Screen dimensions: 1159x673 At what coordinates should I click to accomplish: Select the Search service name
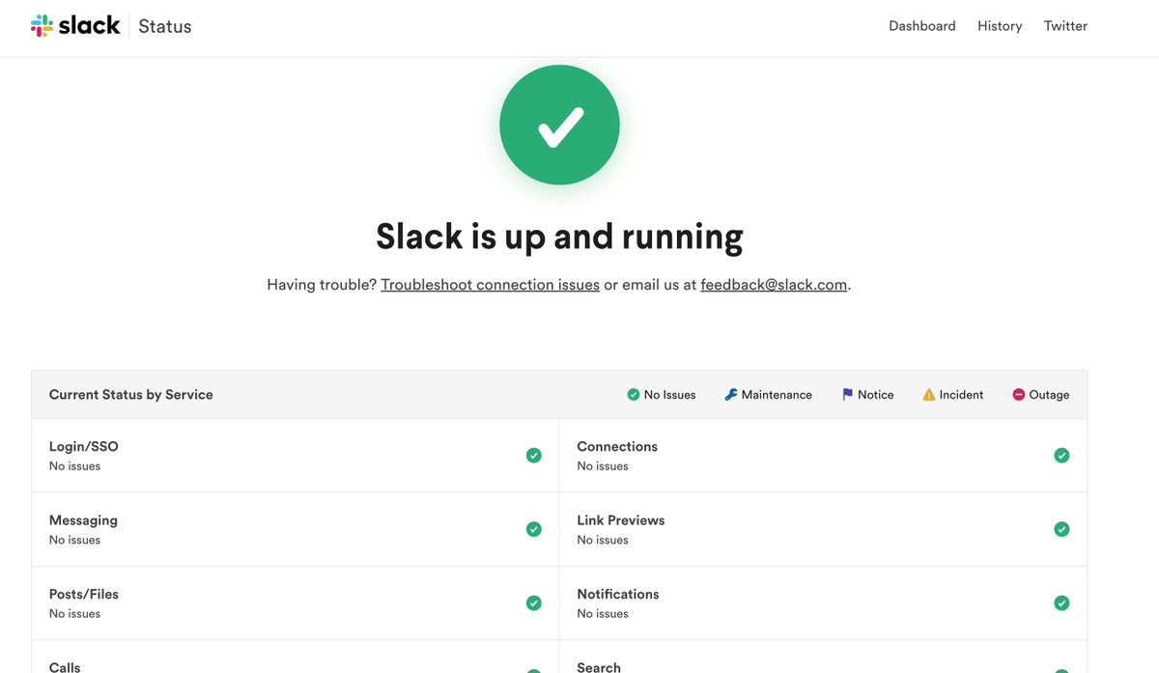(x=599, y=667)
